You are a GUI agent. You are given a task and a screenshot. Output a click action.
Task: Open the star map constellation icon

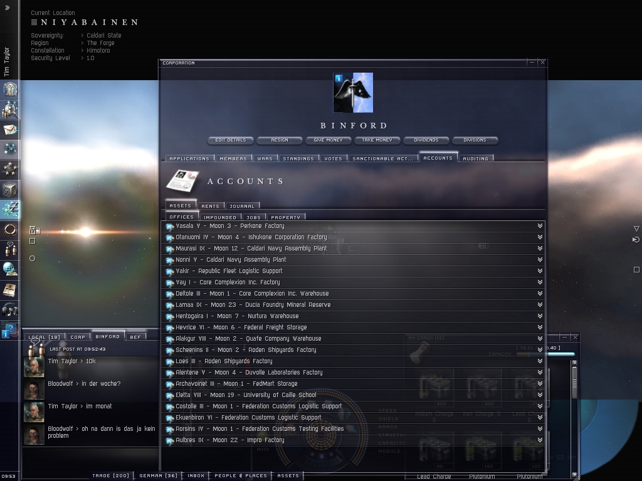pyautogui.click(x=10, y=149)
